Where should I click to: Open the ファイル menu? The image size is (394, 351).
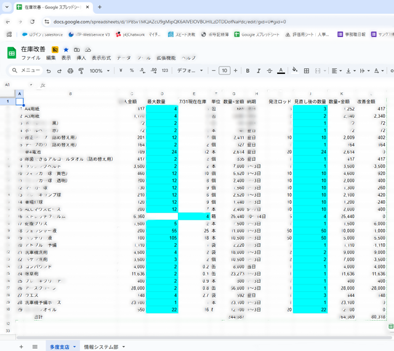(x=31, y=58)
